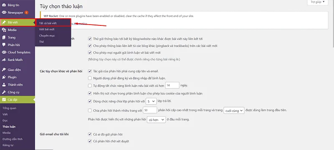The image size is (334, 150).
Task: Toggle comment author name and email checkbox
Action: pyautogui.click(x=90, y=71)
